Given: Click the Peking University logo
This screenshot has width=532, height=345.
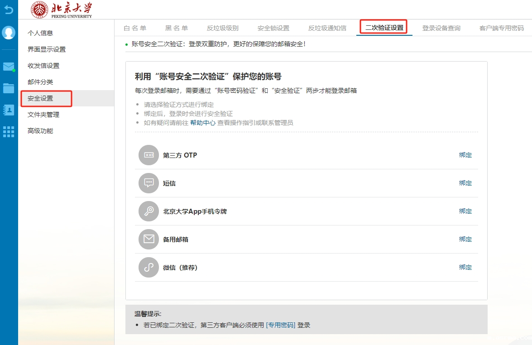Looking at the screenshot, I should (x=62, y=10).
